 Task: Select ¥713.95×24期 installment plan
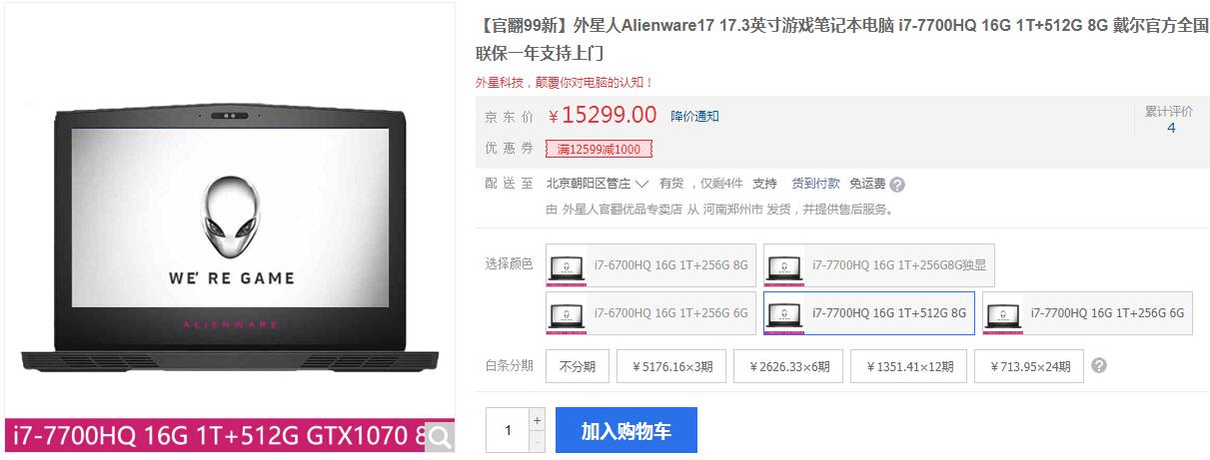tap(1029, 366)
